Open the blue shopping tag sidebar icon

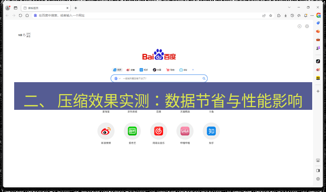pos(318,23)
